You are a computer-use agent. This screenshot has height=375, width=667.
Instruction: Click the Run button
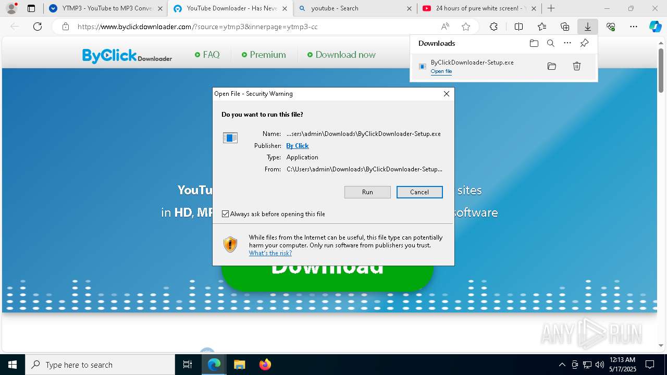[x=367, y=192]
